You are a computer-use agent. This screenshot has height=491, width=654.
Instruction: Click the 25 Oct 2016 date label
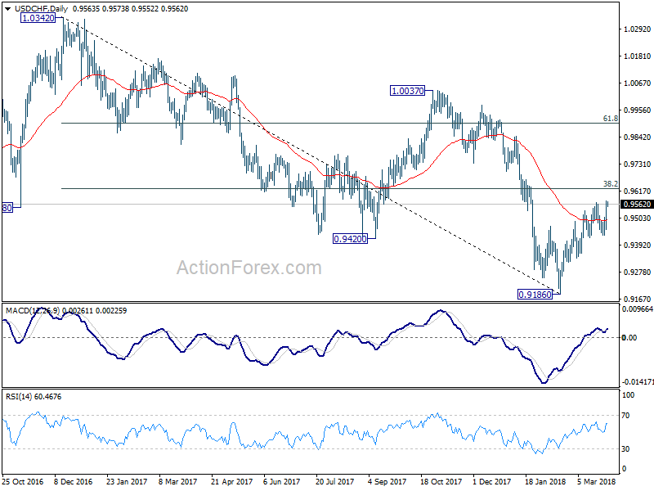coord(23,481)
